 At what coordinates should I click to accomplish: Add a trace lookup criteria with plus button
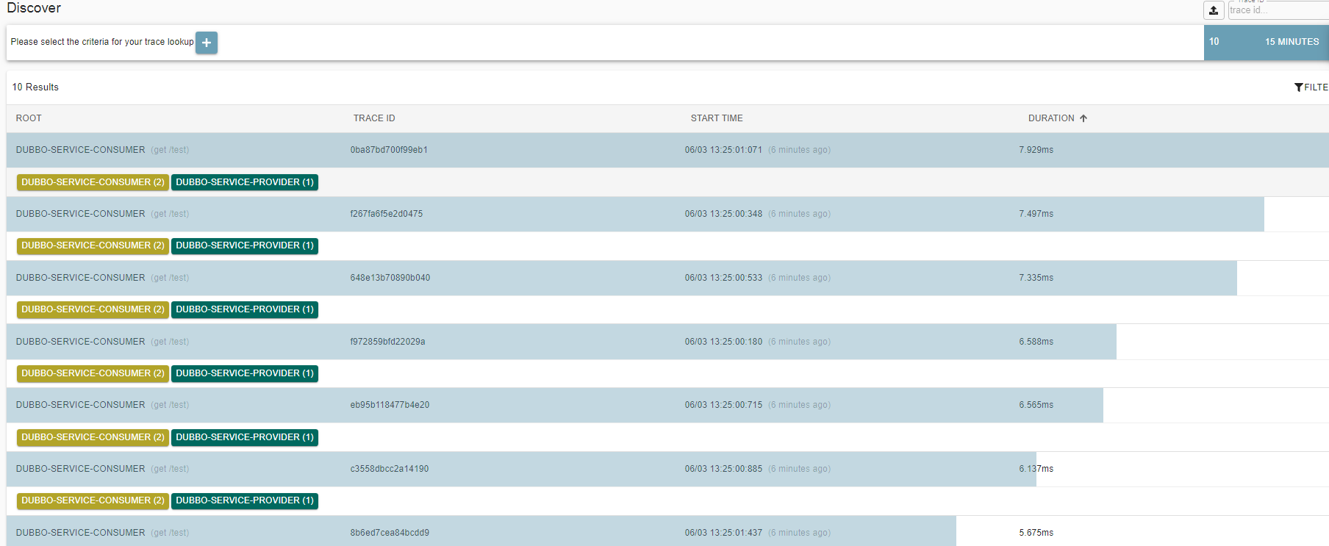coord(207,43)
